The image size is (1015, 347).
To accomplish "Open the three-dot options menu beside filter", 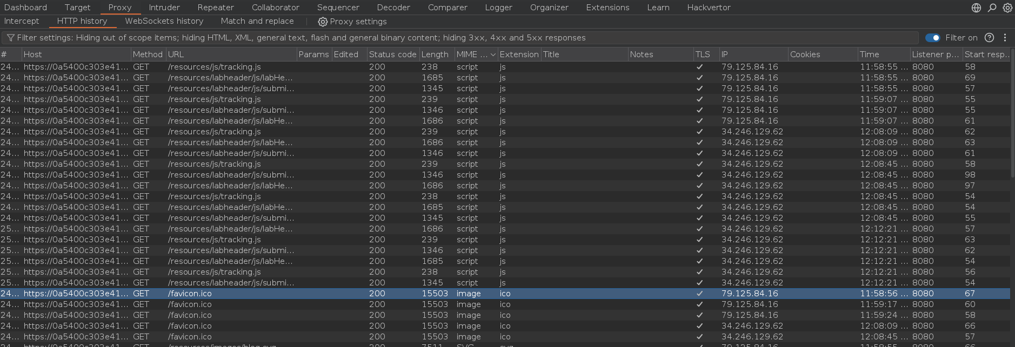I will (1005, 38).
